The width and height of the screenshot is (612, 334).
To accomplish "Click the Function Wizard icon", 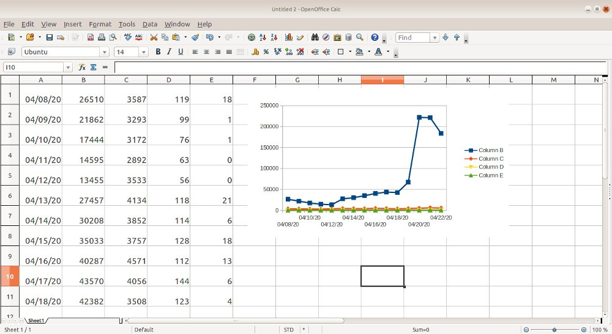I will click(82, 67).
